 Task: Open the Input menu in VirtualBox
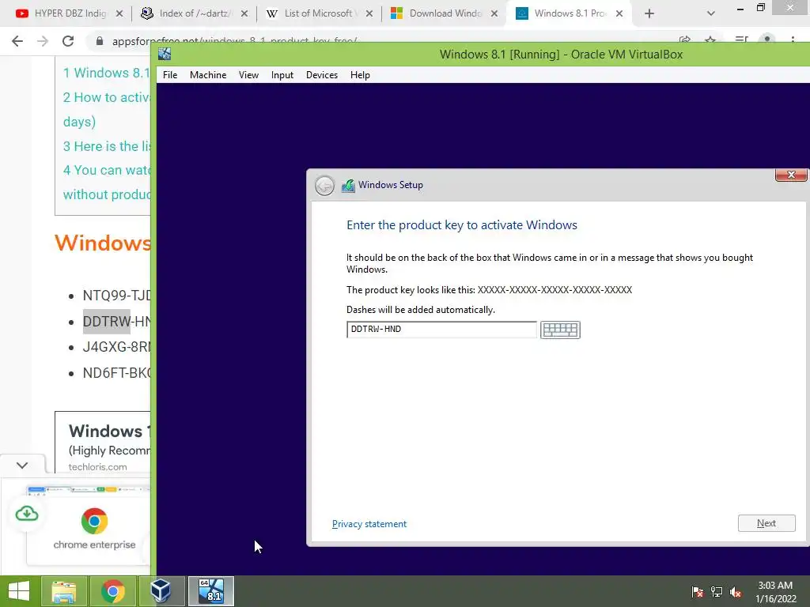[x=282, y=75]
